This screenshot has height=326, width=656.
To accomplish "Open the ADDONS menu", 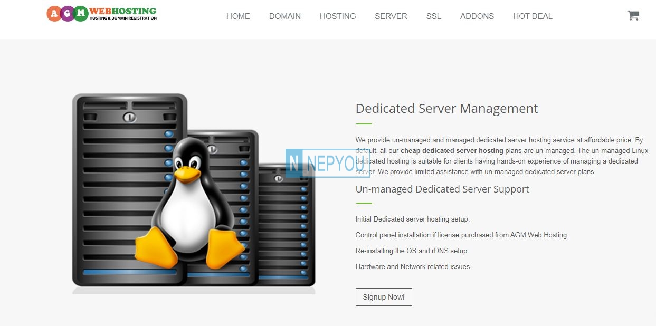I will click(x=477, y=16).
